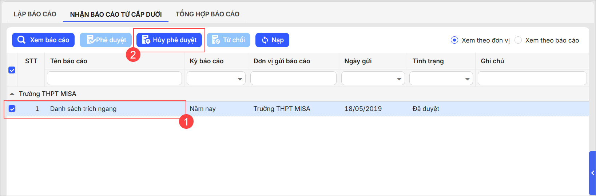Select Xem theo đơn vị radio option
Viewport: 596px width, 196px height.
tap(454, 40)
